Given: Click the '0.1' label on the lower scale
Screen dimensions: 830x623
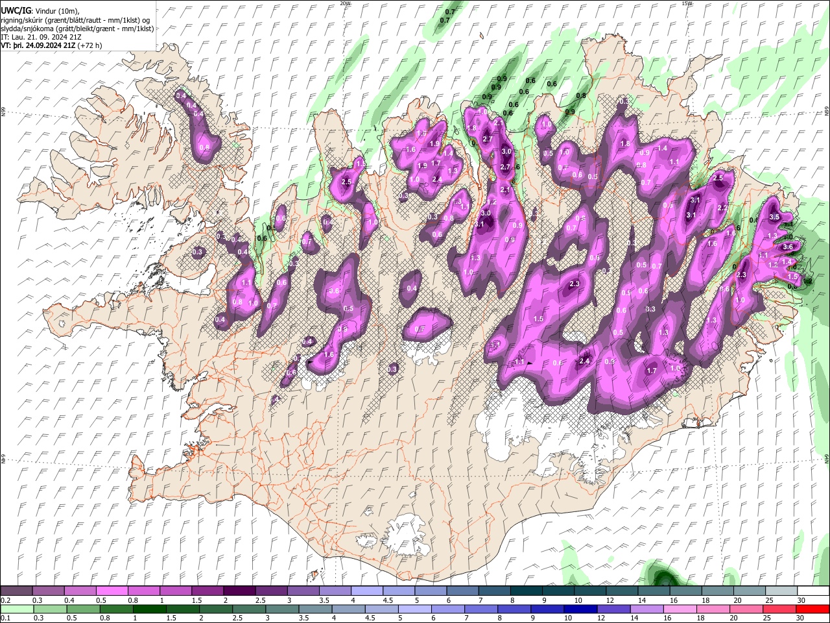Looking at the screenshot, I should pyautogui.click(x=5, y=618).
